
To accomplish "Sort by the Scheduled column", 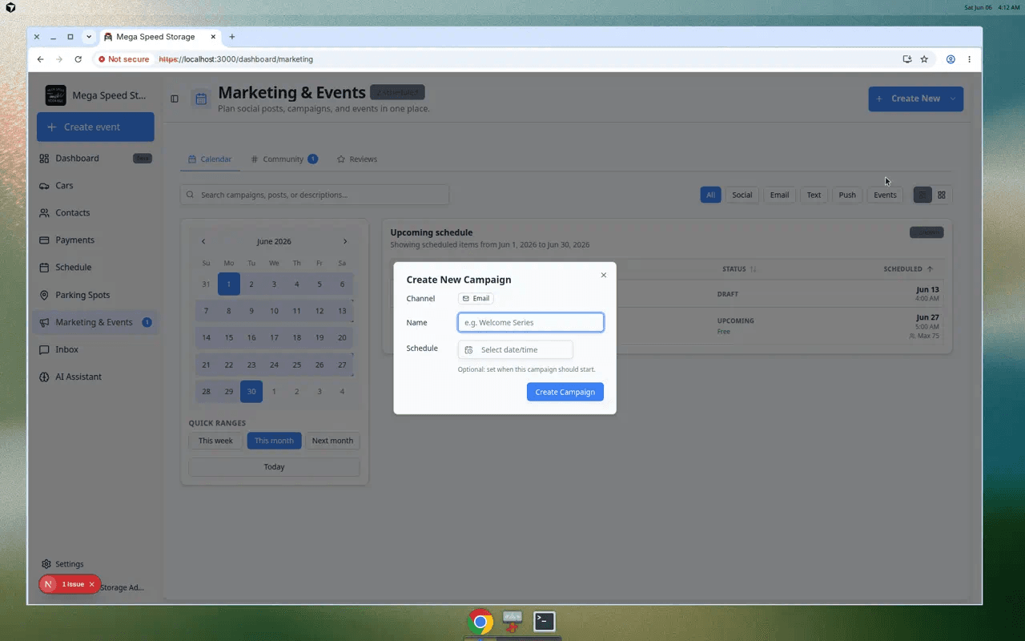I will click(x=908, y=269).
